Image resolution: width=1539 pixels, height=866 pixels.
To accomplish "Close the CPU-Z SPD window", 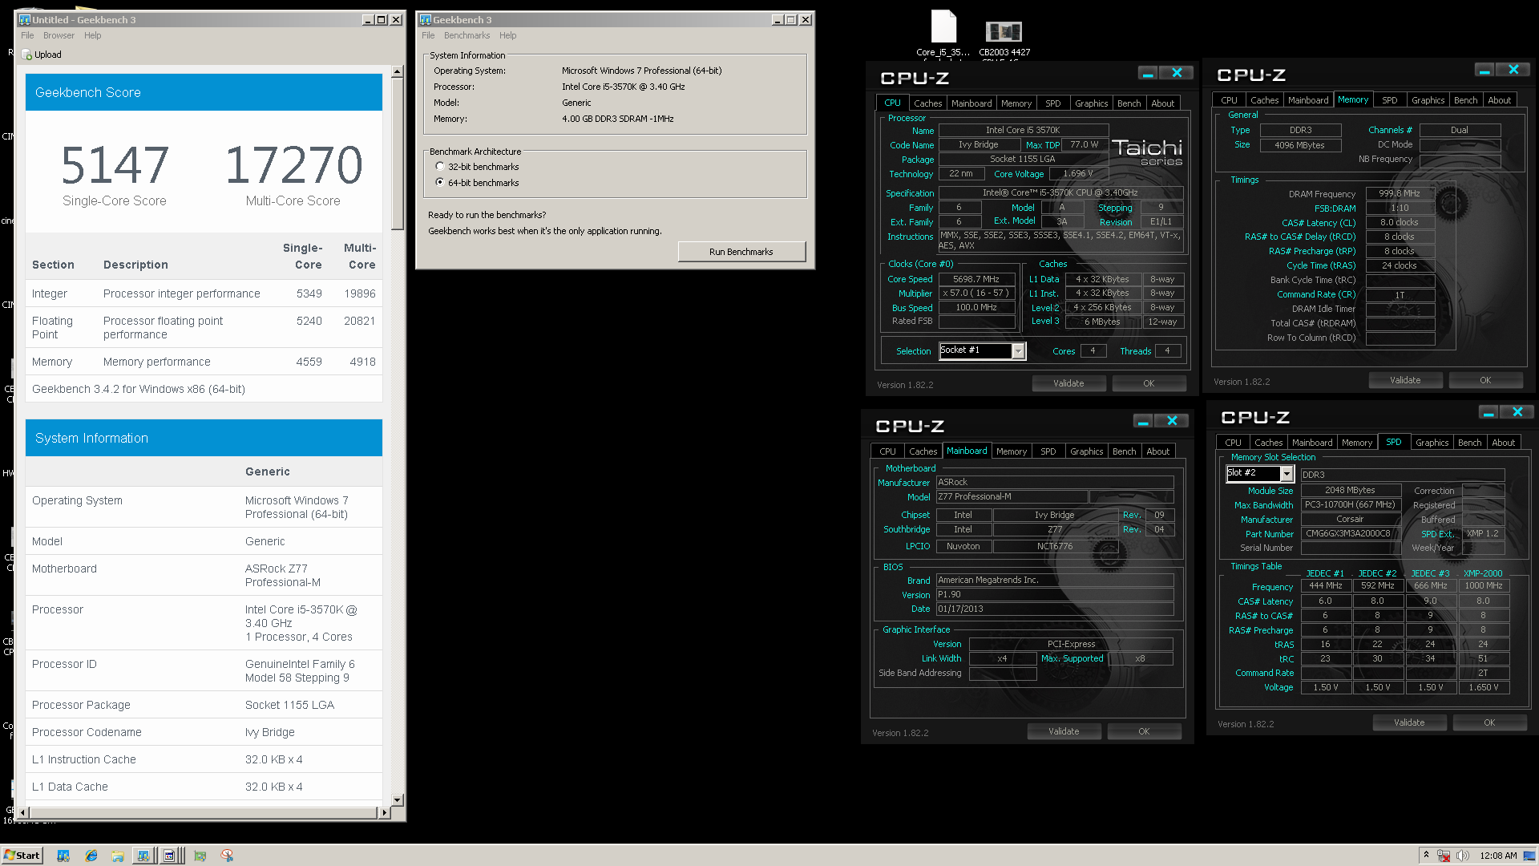I will click(1517, 412).
